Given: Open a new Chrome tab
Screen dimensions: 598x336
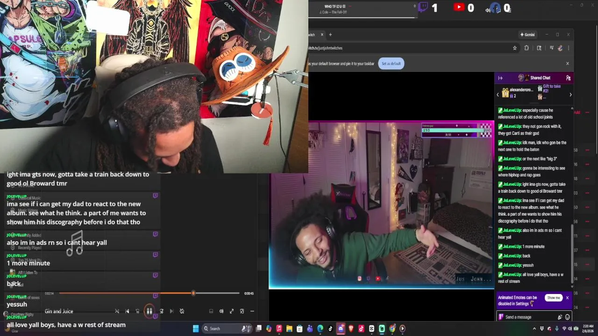Looking at the screenshot, I should click(x=330, y=35).
